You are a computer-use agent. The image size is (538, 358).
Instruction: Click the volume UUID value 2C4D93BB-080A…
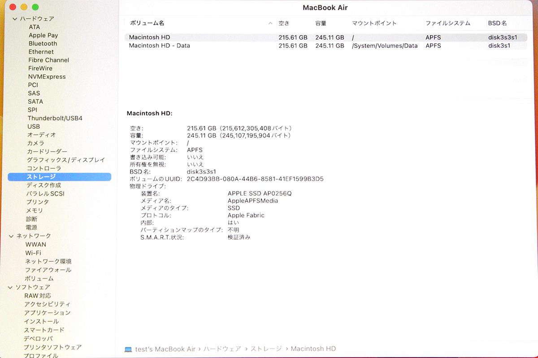pos(255,179)
